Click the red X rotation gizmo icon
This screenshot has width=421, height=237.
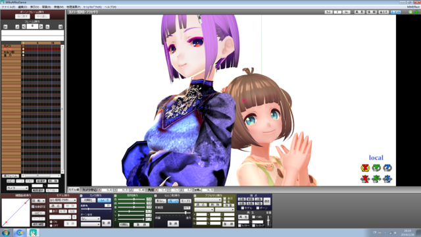coord(365,168)
